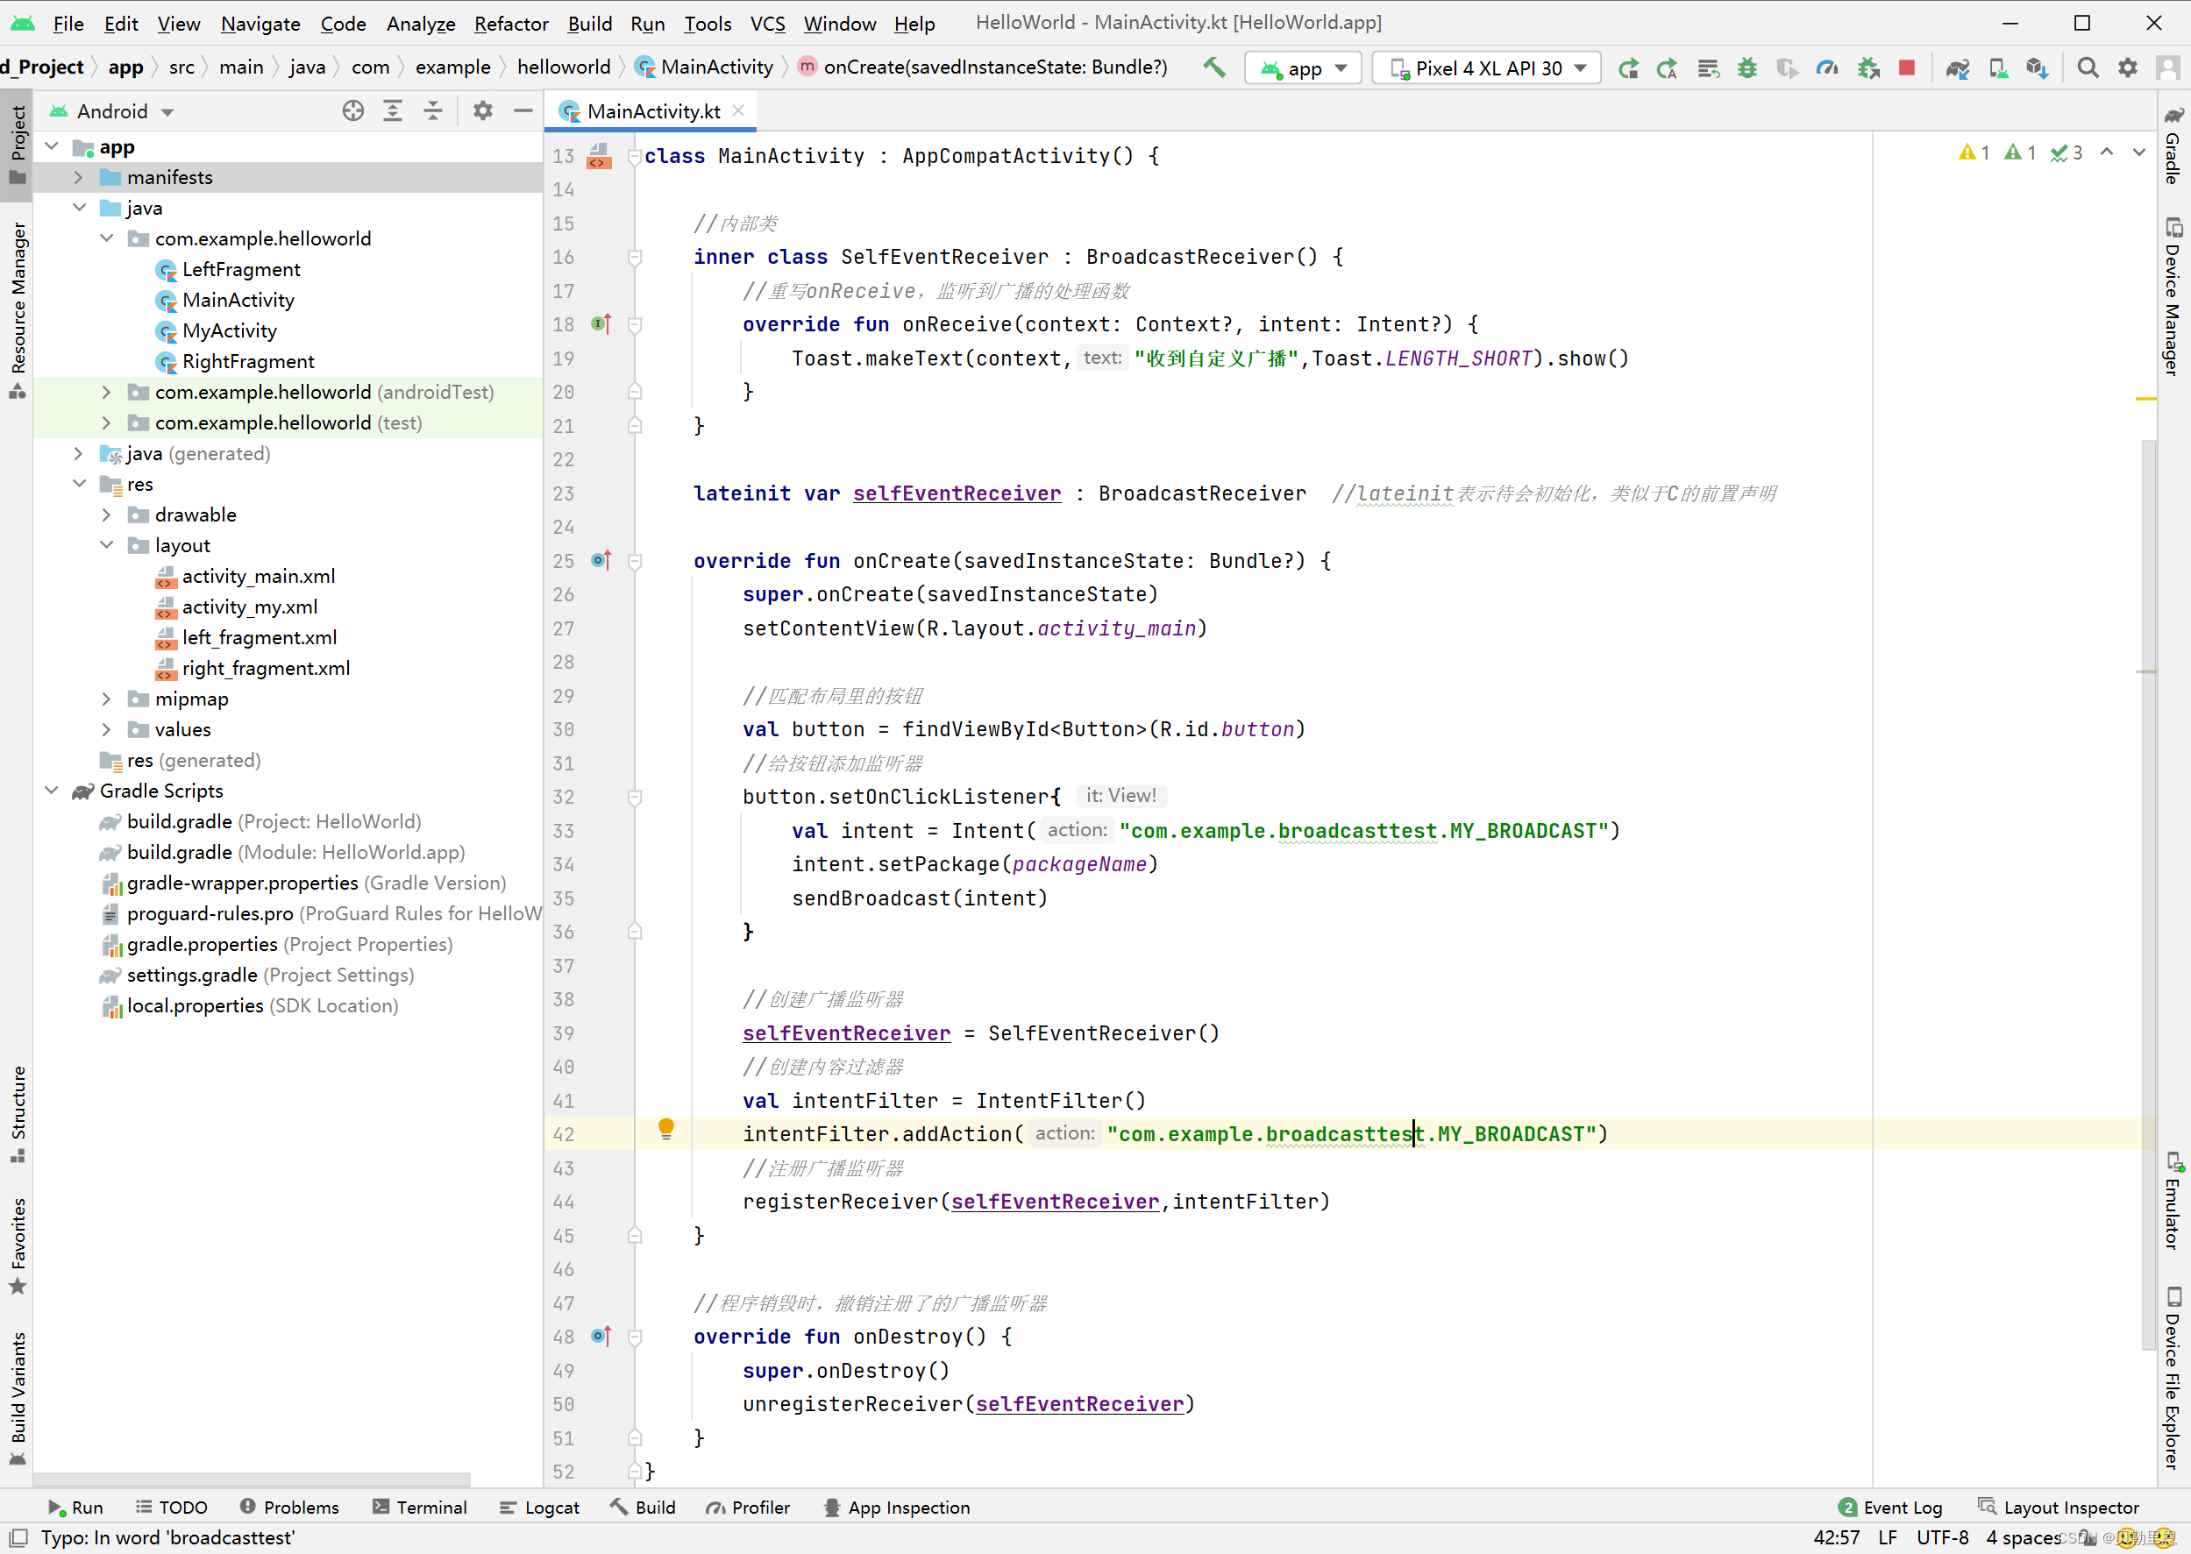Hide the Project tool window
Screen dimensions: 2191x1554
pyautogui.click(x=523, y=111)
